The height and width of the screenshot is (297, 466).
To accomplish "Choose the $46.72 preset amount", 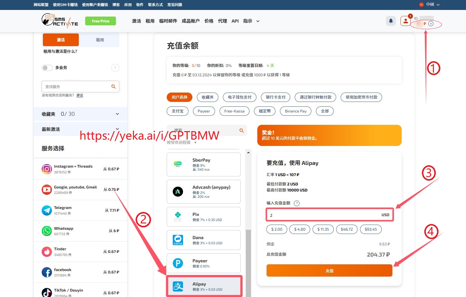I will pyautogui.click(x=347, y=229).
